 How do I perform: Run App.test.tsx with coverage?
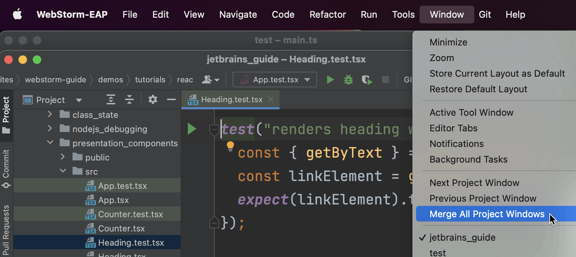click(x=367, y=80)
